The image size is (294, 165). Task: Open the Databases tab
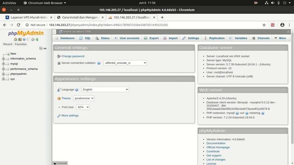pos(65,38)
